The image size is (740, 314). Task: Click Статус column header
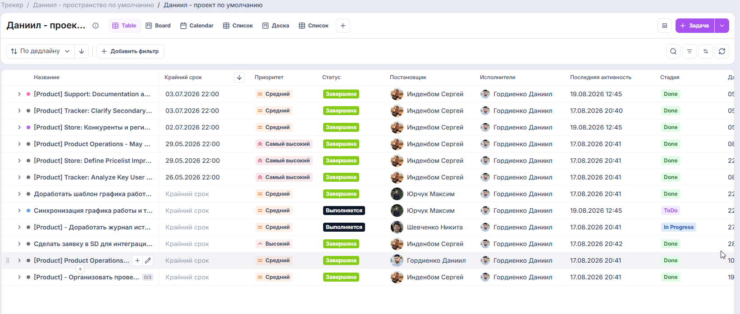pyautogui.click(x=331, y=77)
